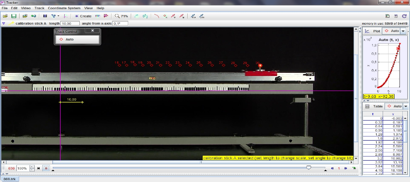Select the Auto track button in Plot panel
Screen dimensions: 410x182
[391, 31]
